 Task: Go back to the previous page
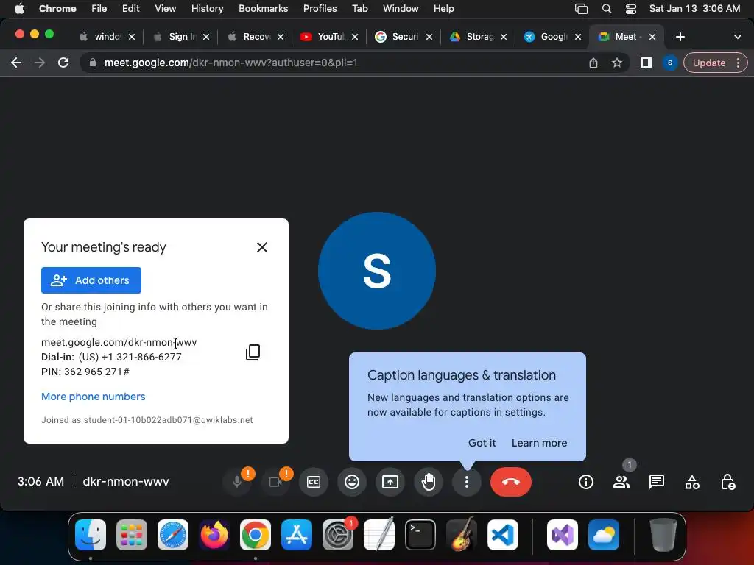tap(16, 63)
